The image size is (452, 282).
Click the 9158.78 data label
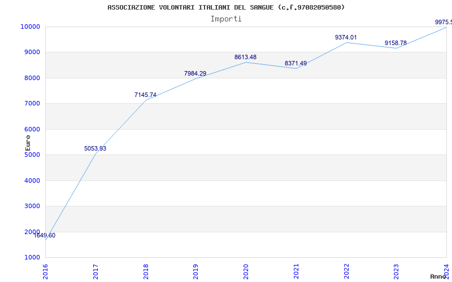pyautogui.click(x=395, y=43)
